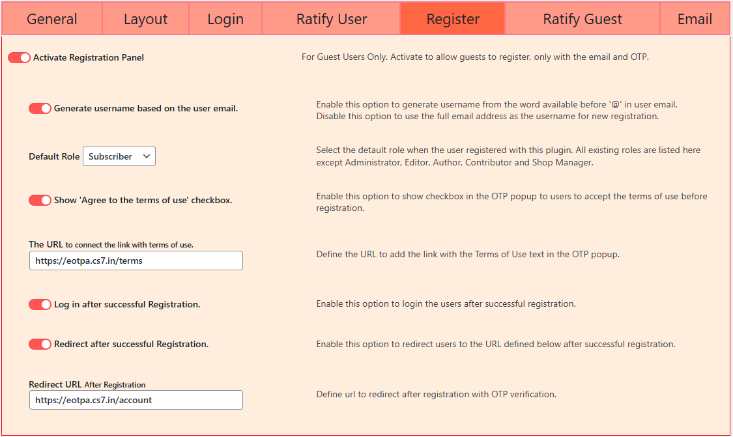Click 'Define the URL to add the link' description
Screen dimensions: 733x437
coord(468,254)
